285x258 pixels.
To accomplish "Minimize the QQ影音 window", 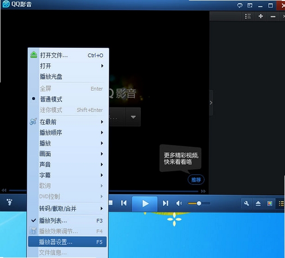I will [260, 6].
